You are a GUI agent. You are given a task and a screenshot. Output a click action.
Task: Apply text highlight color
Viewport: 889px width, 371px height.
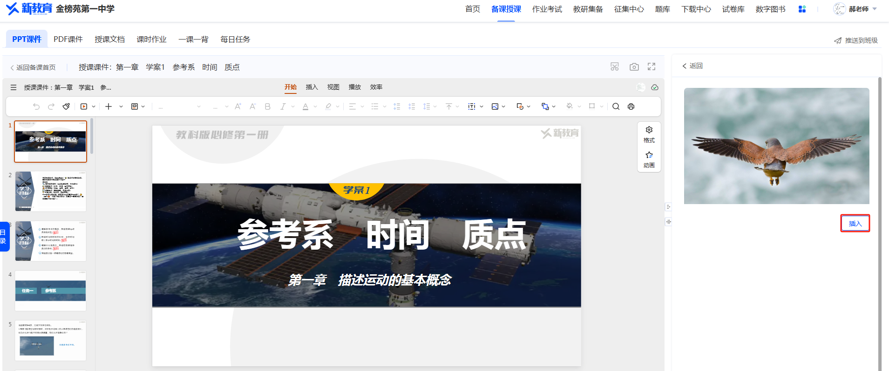328,106
